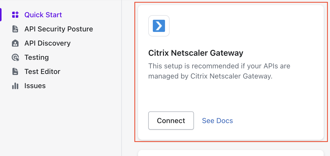Click the setup recommendation description text
Image resolution: width=330 pixels, height=156 pixels.
coord(219,71)
